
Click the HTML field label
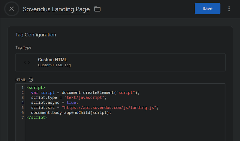(x=20, y=80)
